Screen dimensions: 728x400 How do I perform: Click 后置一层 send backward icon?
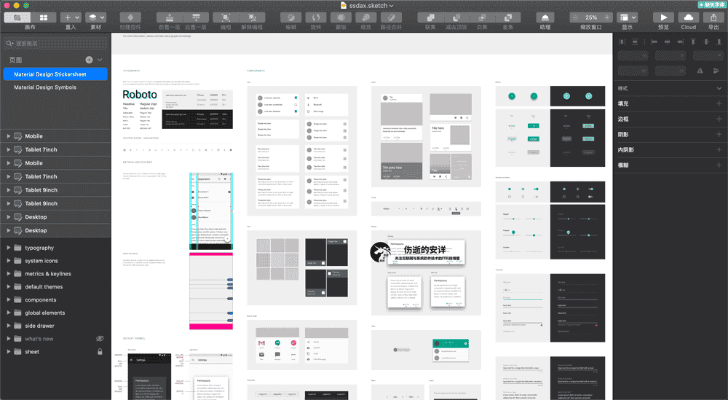pyautogui.click(x=196, y=17)
